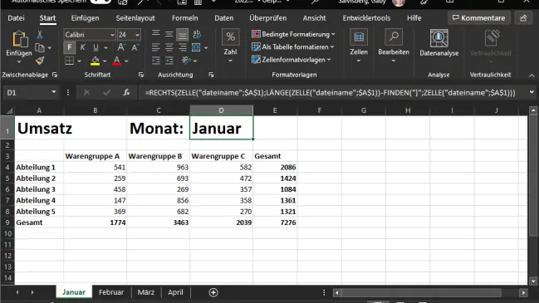Click the horizontal scrollbar right arrow
Image resolution: width=539 pixels, height=303 pixels.
(x=523, y=293)
